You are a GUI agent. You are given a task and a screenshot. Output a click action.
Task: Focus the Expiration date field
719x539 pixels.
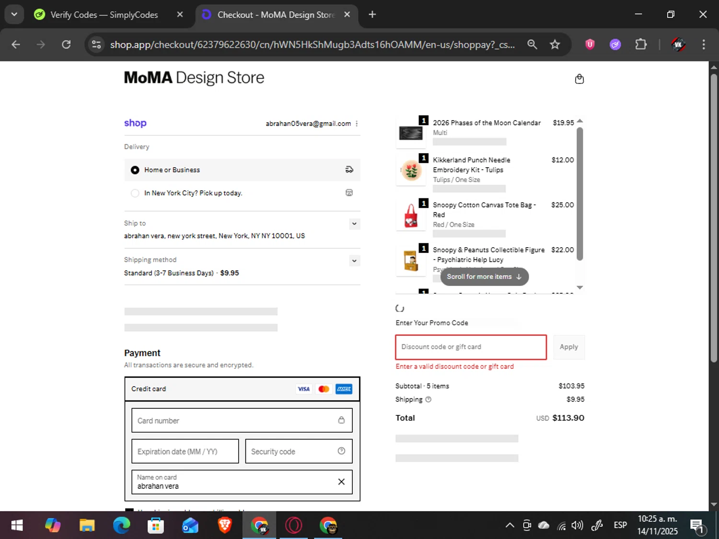(x=185, y=451)
